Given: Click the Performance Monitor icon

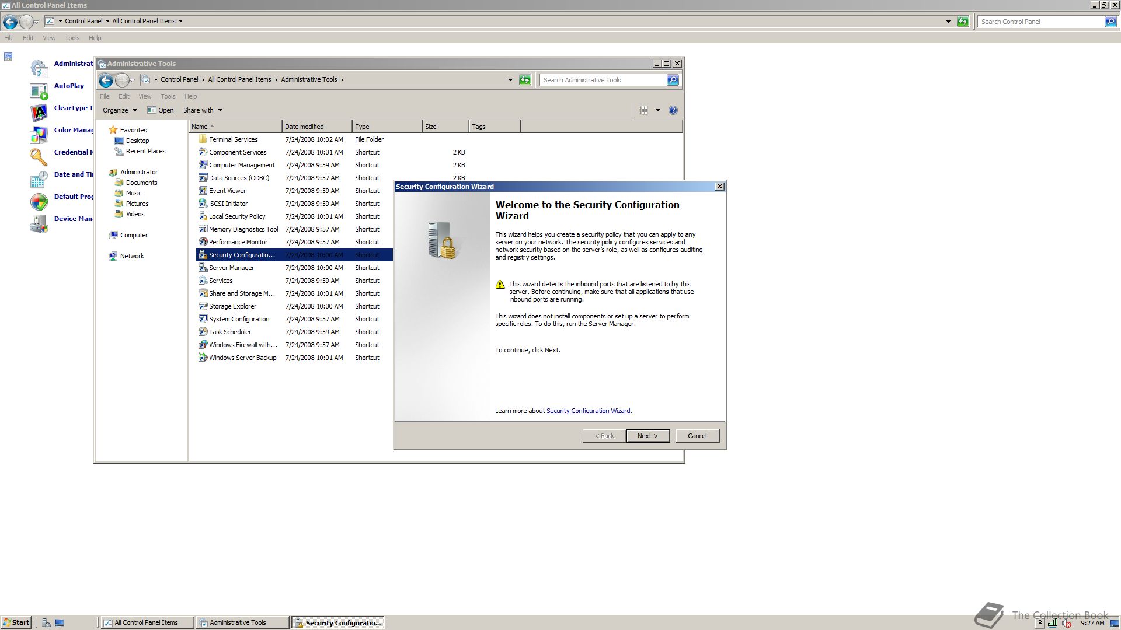Looking at the screenshot, I should pyautogui.click(x=203, y=242).
